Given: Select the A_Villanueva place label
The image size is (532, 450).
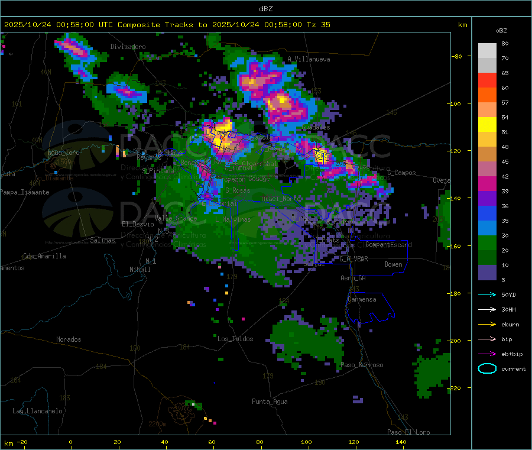Looking at the screenshot, I should (309, 59).
